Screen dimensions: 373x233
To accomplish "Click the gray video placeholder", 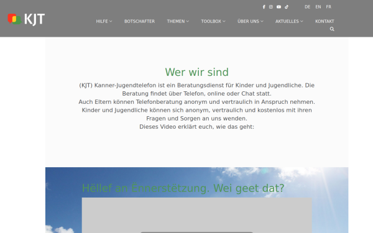I will pyautogui.click(x=196, y=215).
